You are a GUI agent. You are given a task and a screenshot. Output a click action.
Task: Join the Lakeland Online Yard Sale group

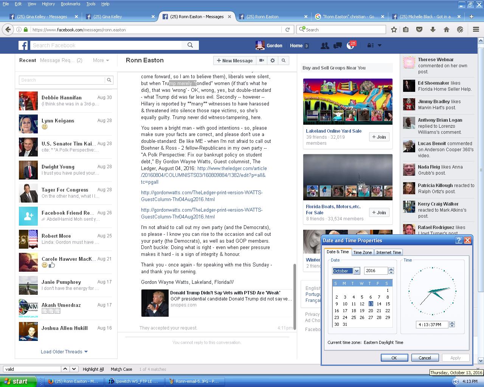coord(379,137)
